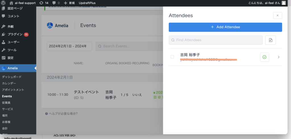The image size is (291, 139).
Task: Close the Attendees panel
Action: pyautogui.click(x=277, y=16)
